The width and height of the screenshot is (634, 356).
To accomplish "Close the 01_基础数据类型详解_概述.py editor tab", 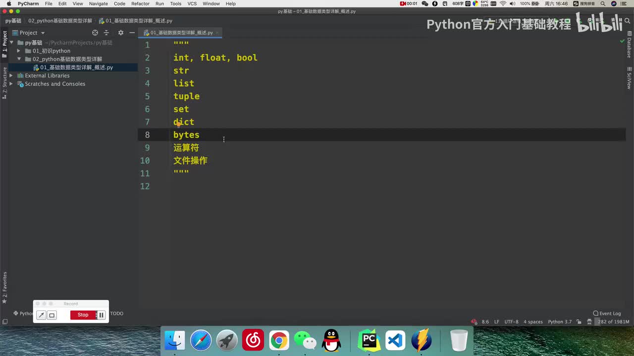I will coord(217,33).
